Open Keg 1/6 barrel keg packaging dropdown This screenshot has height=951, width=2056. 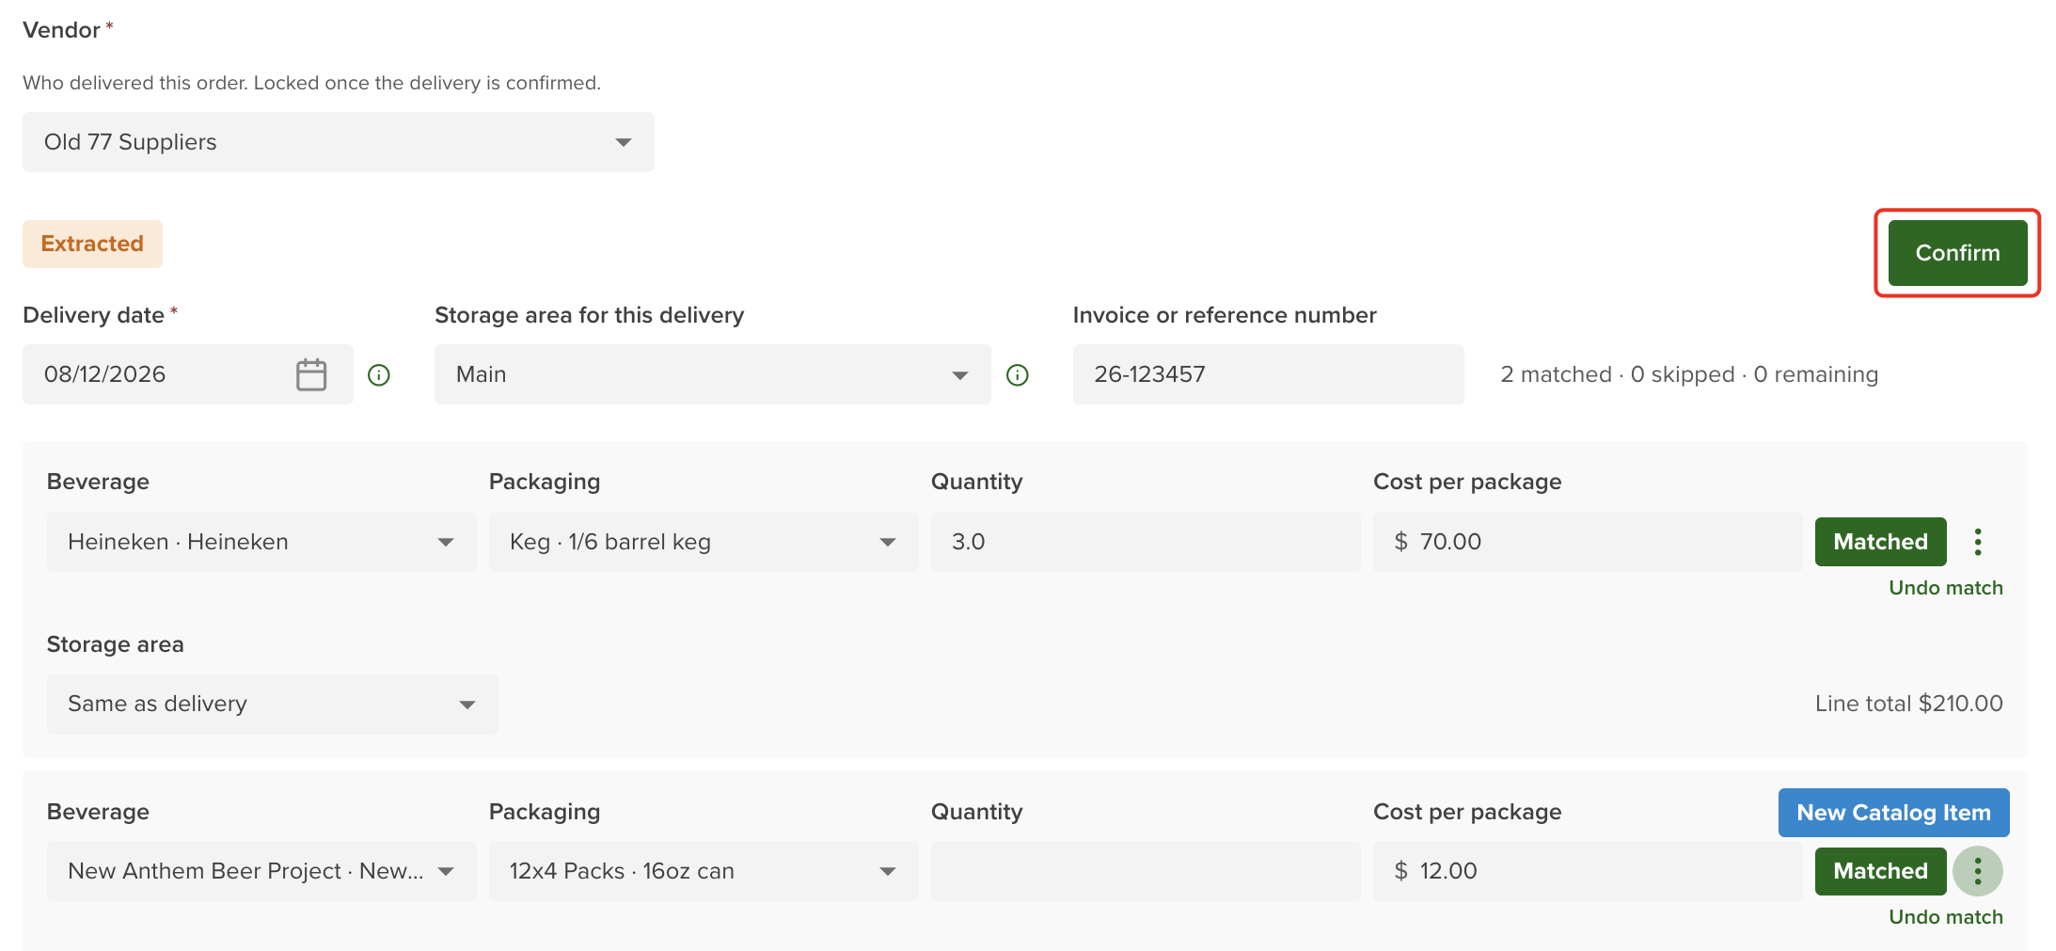[704, 542]
